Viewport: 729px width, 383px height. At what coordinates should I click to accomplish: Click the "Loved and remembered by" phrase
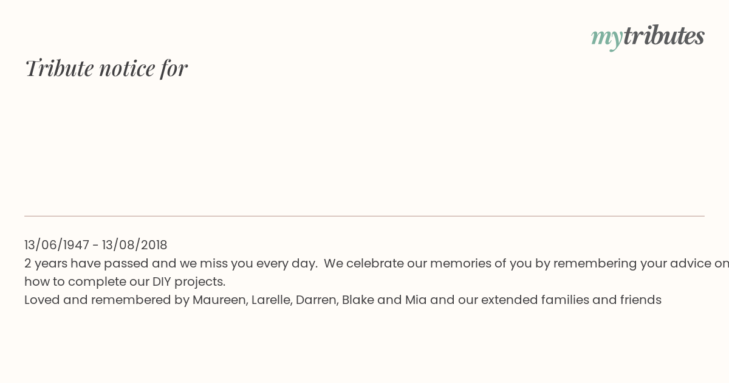[x=107, y=300]
